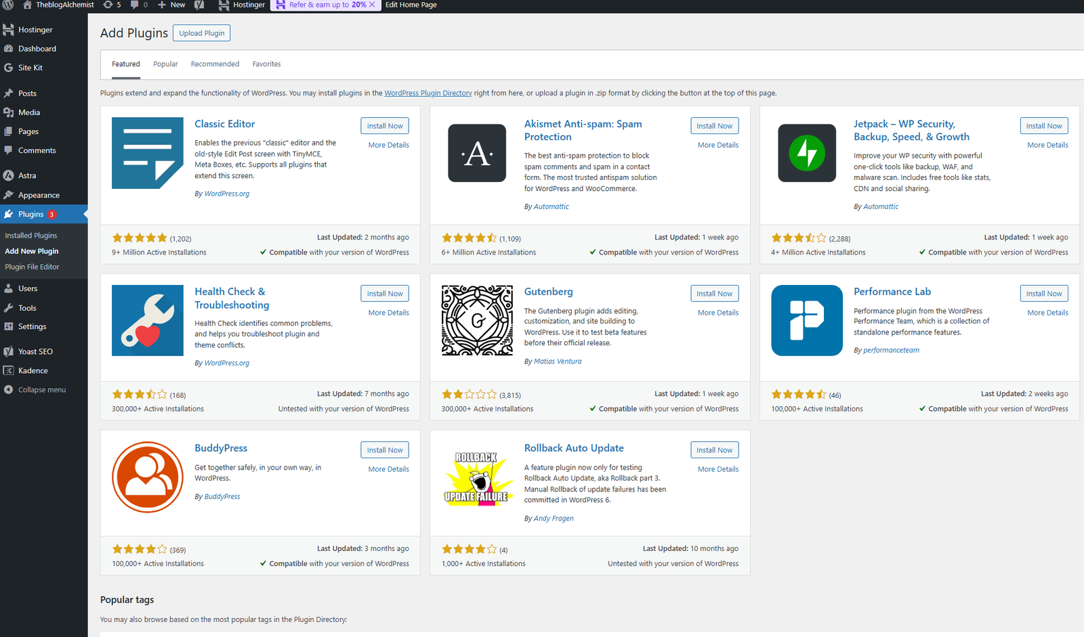Viewport: 1084px width, 637px height.
Task: Switch to the Recommended tab
Action: coord(215,64)
